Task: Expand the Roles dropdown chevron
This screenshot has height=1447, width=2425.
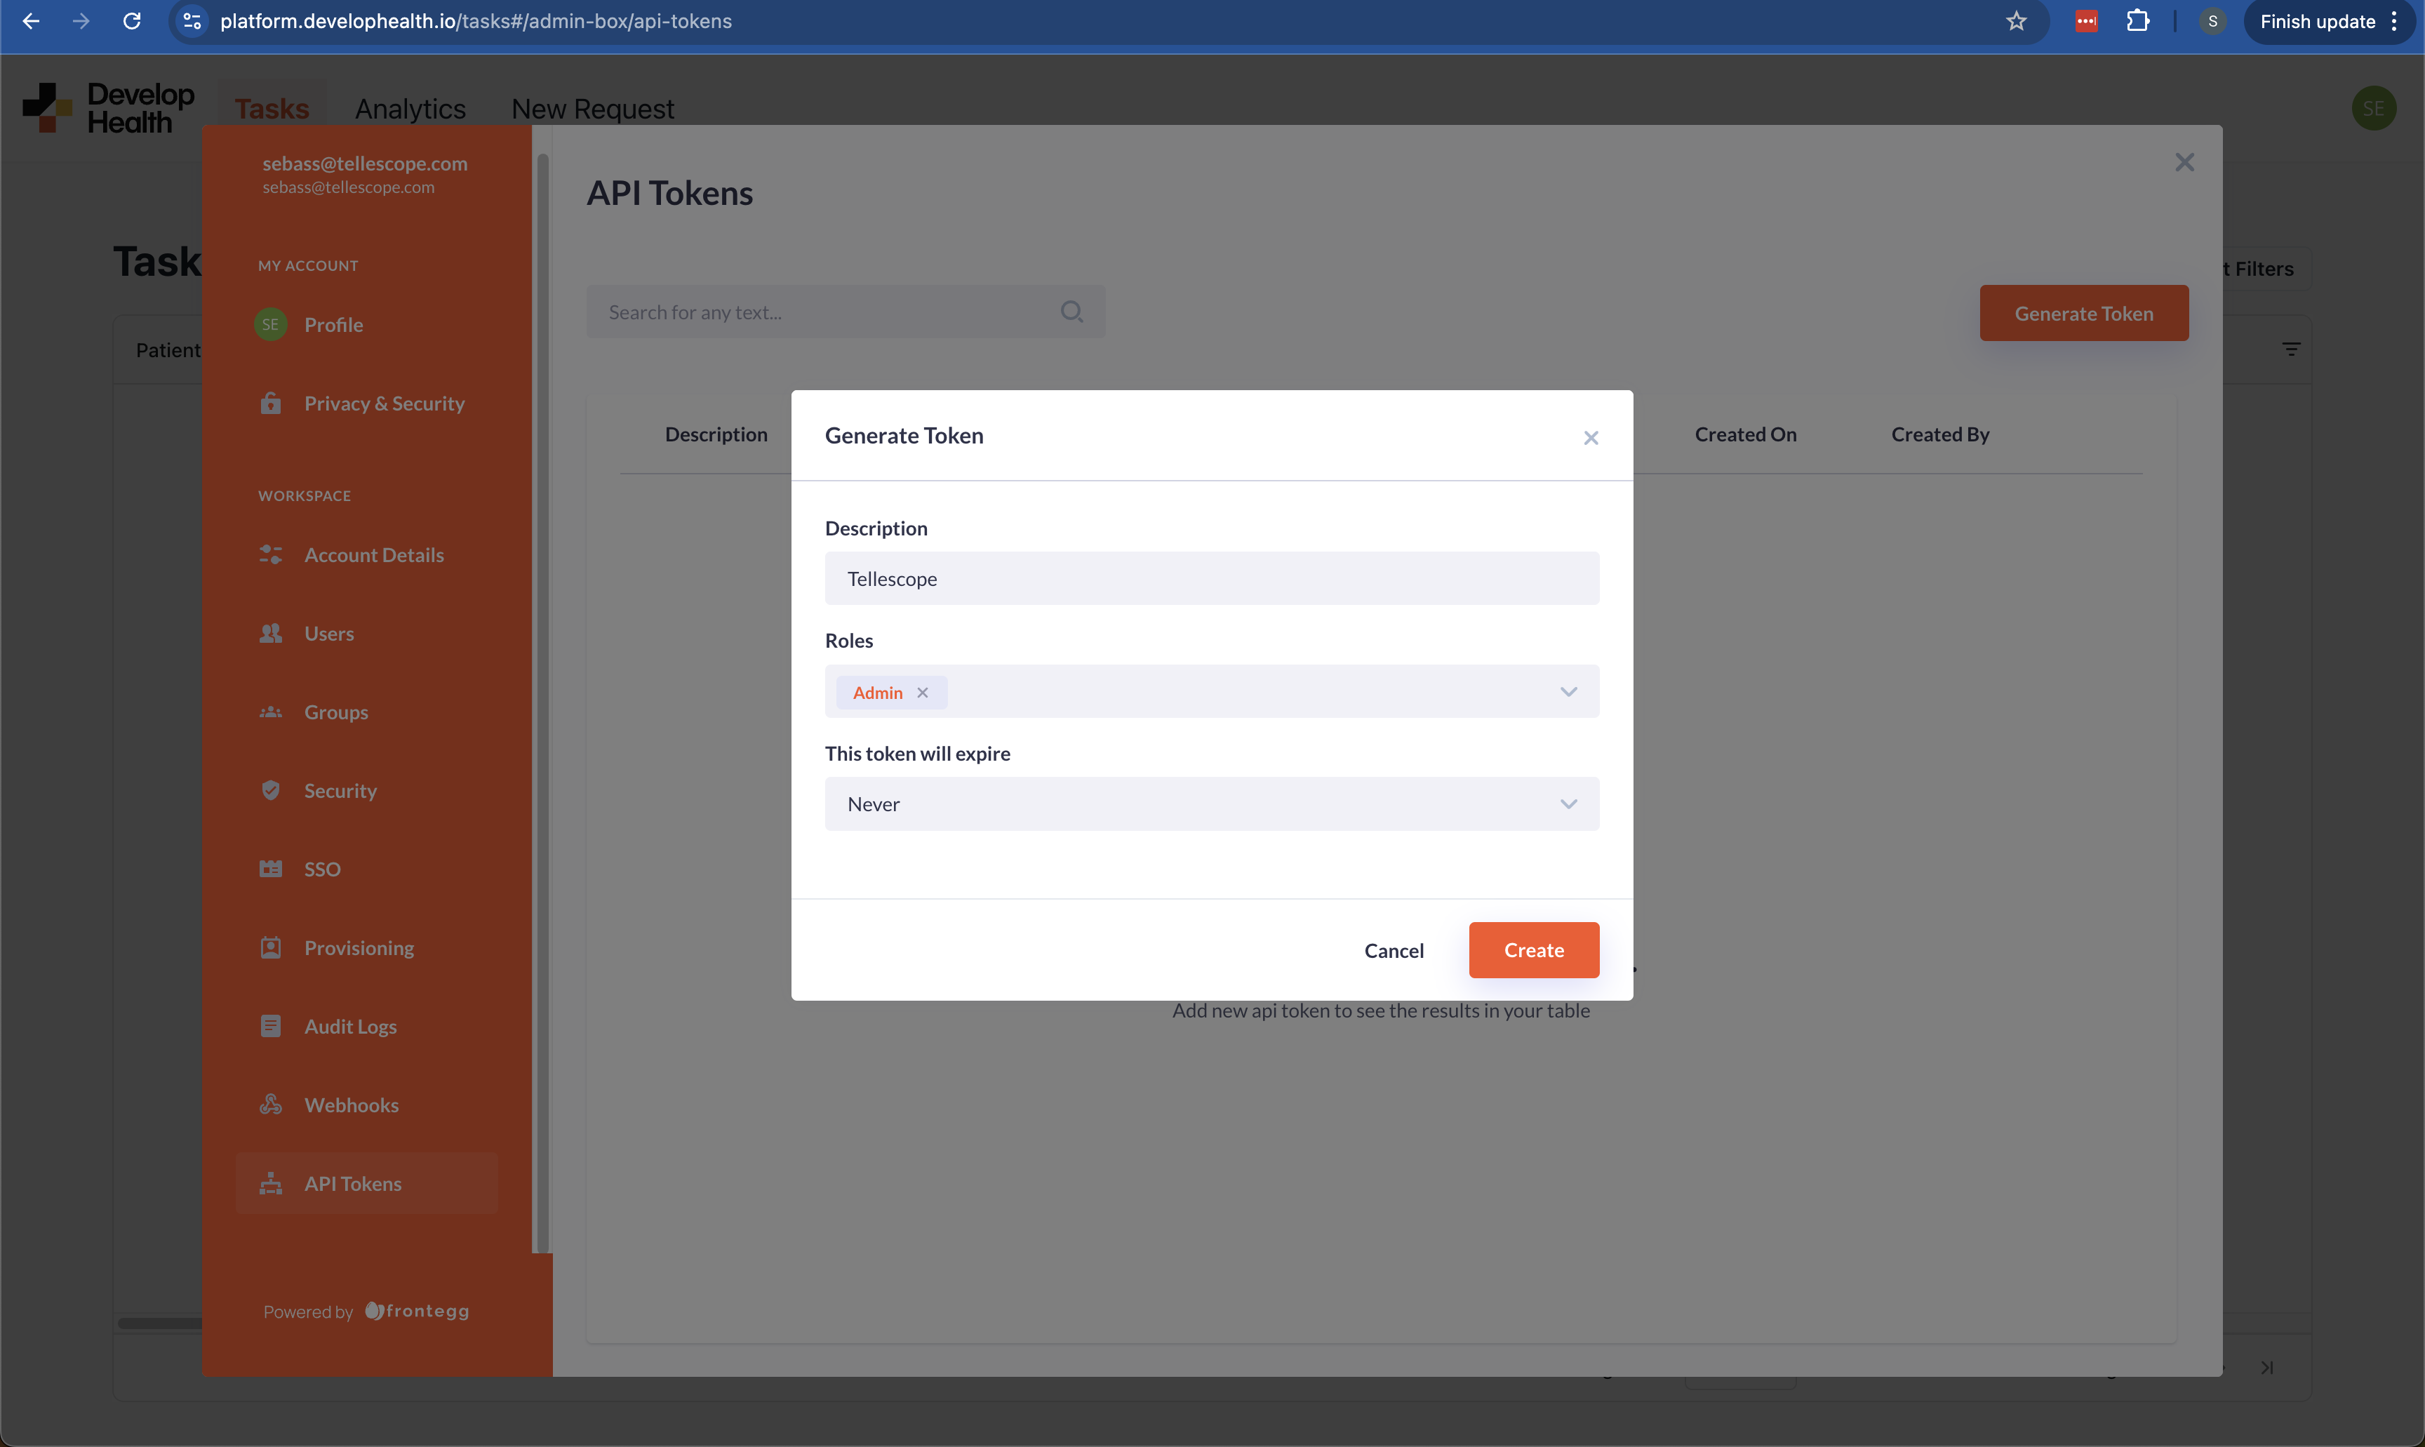Action: point(1568,691)
